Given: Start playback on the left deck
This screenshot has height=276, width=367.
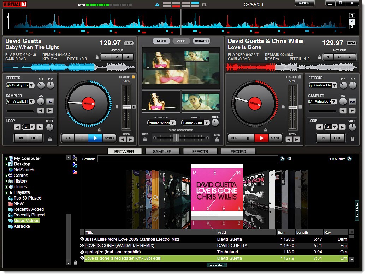Looking at the screenshot, I should pos(95,138).
